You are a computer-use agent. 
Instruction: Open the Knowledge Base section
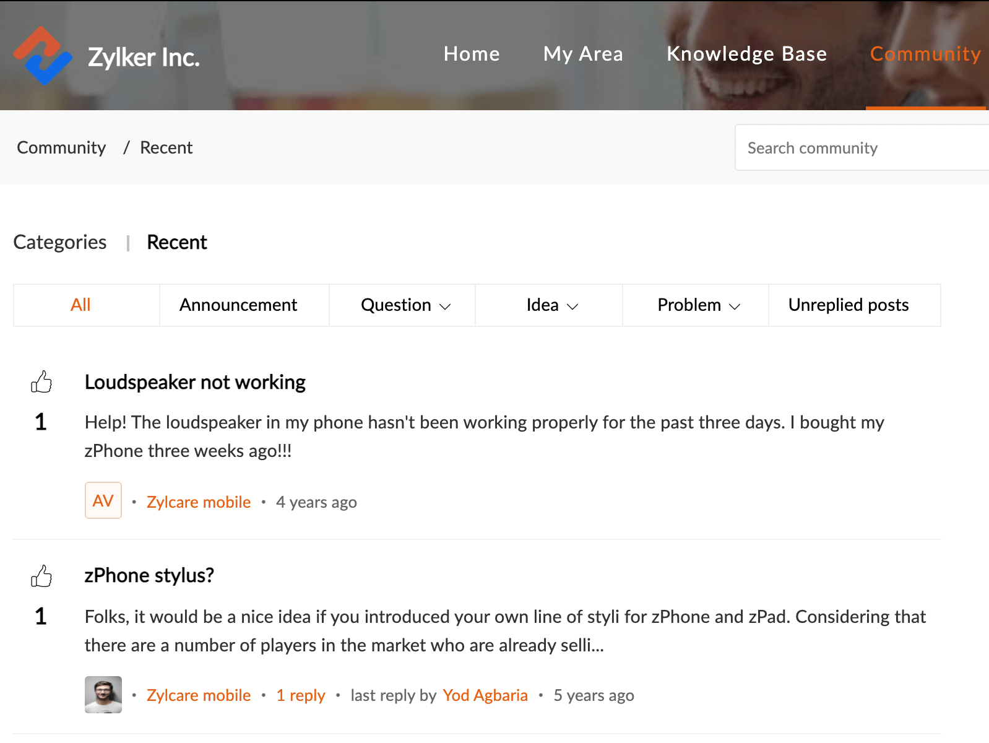click(746, 54)
